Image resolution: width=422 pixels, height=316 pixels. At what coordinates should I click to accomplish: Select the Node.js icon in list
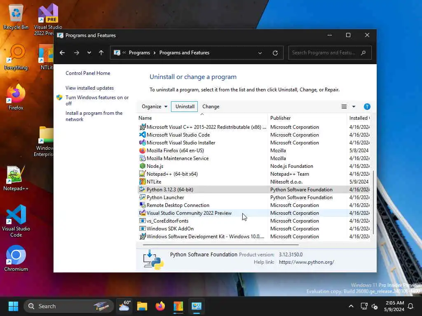[x=142, y=166]
